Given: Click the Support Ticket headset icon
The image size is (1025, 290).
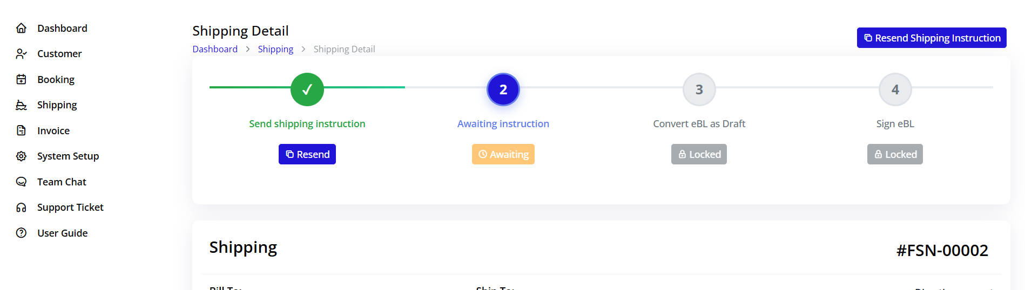Looking at the screenshot, I should pos(22,208).
